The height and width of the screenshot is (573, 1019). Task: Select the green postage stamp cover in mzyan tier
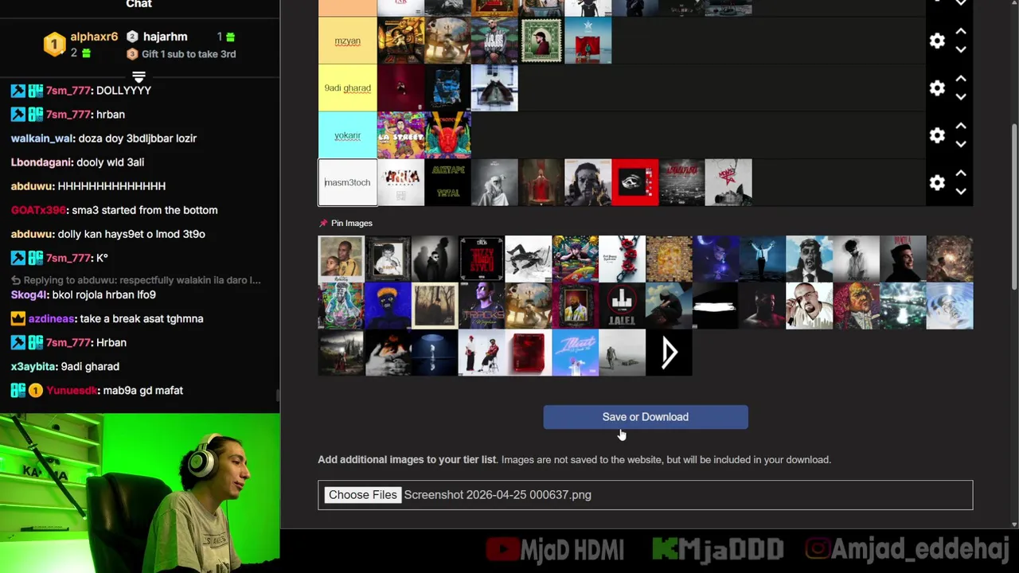pyautogui.click(x=541, y=41)
